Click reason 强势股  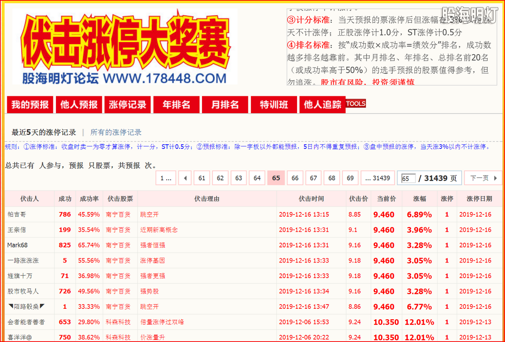tap(149, 291)
